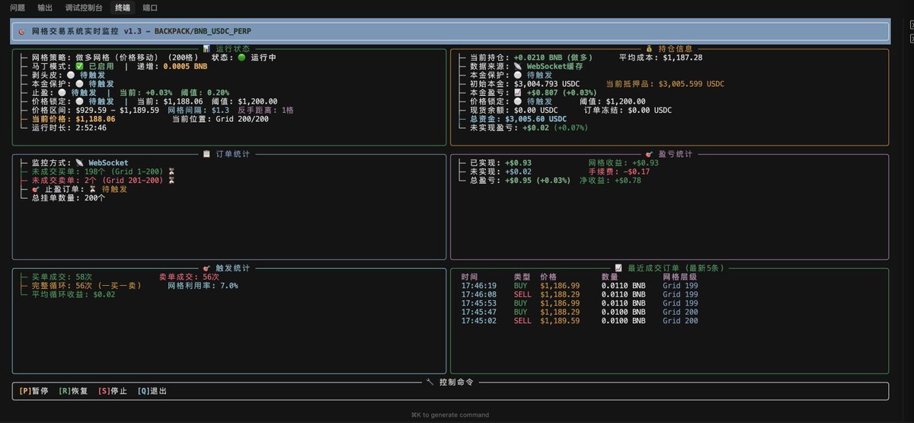
Task: Click the white circle in 止盈 row
Action: pos(62,92)
